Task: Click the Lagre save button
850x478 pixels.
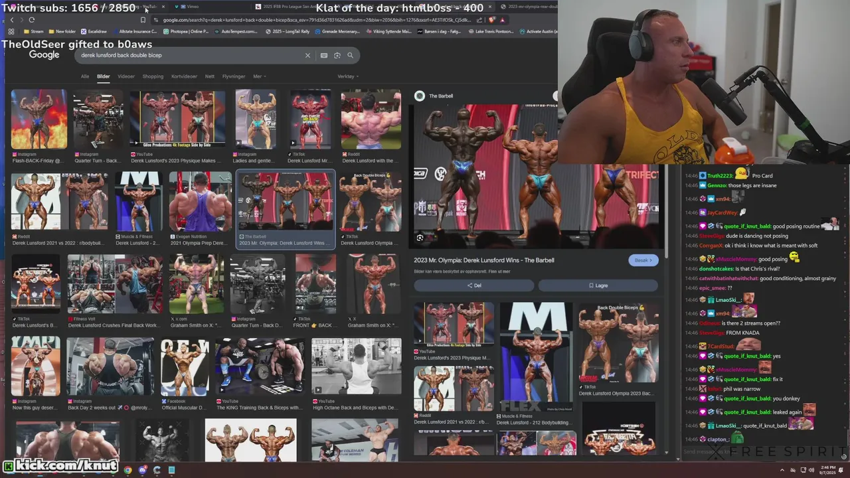Action: tap(598, 285)
